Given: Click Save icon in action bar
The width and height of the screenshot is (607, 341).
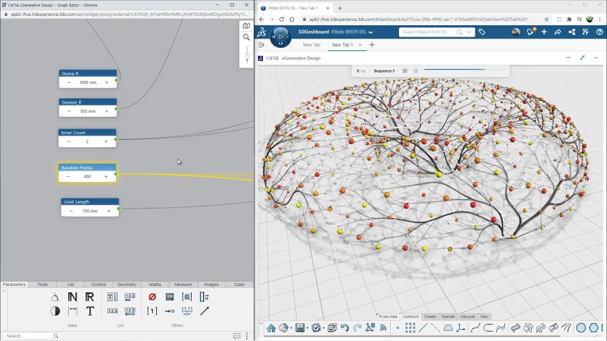Looking at the screenshot, I should tap(300, 328).
